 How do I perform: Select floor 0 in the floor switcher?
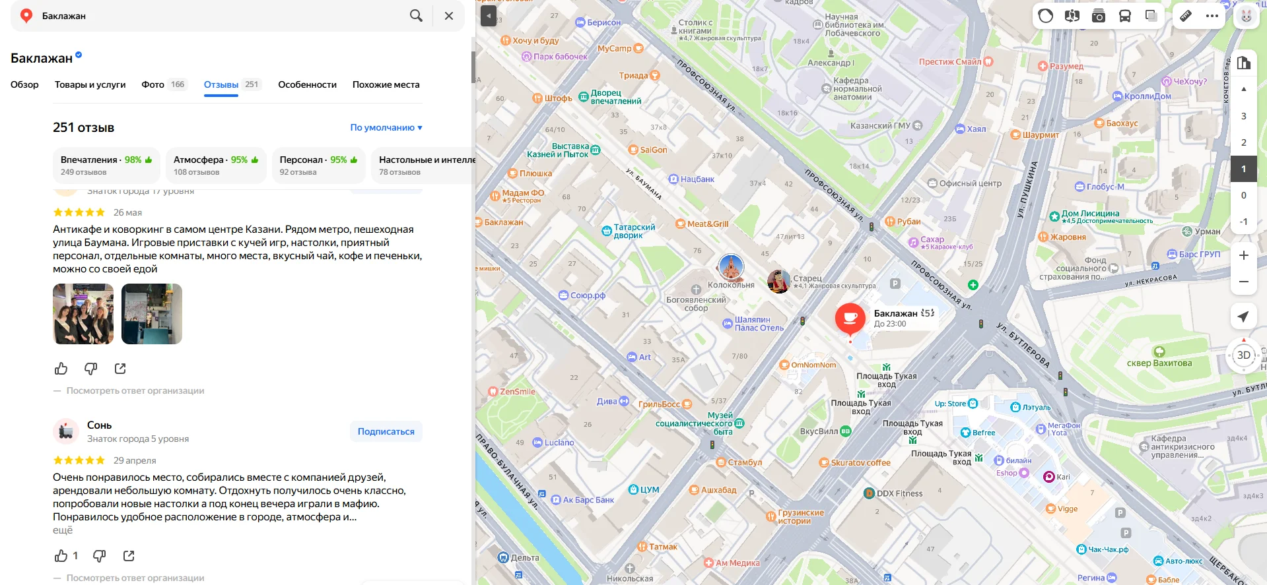[1244, 195]
